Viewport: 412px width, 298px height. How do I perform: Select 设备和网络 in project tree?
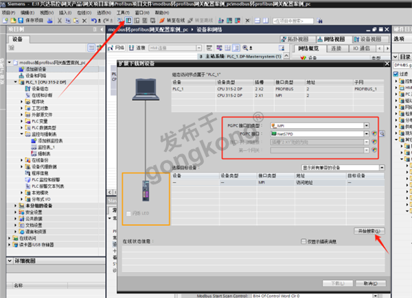tap(36, 76)
